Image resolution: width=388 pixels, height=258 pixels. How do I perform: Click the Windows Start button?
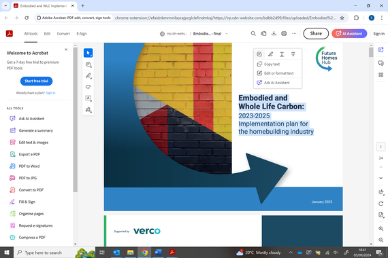click(x=7, y=253)
